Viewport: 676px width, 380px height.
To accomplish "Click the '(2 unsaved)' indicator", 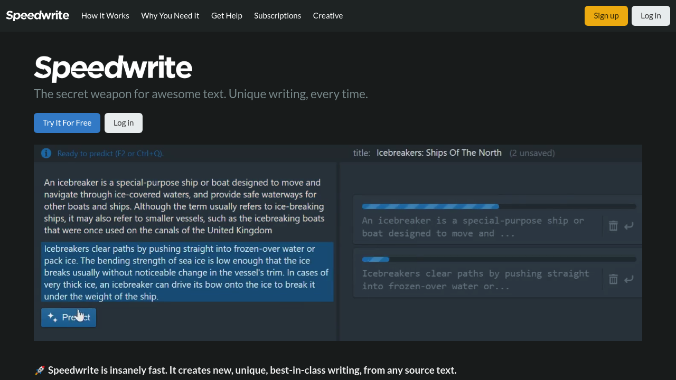I will (532, 153).
